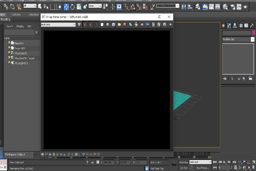Click the Render Production teapot icon

pyautogui.click(x=245, y=7)
